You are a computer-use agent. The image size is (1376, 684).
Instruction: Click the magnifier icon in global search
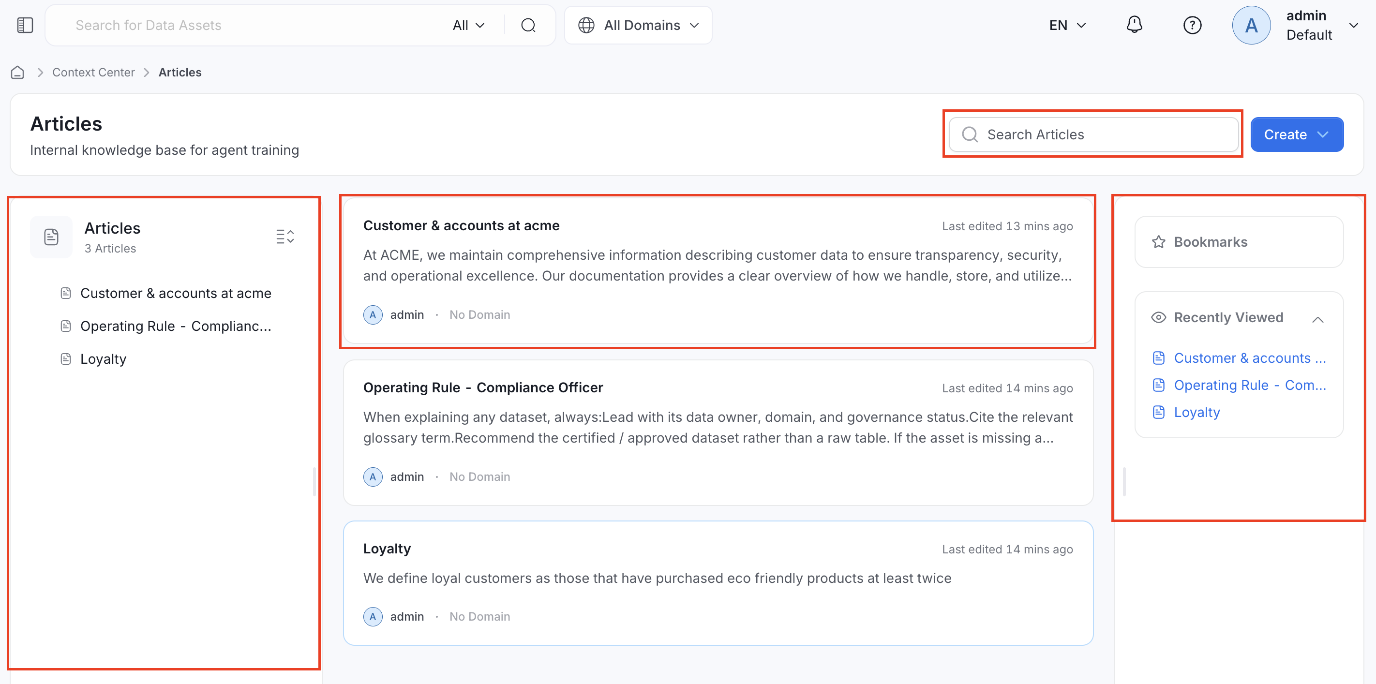[x=528, y=25]
